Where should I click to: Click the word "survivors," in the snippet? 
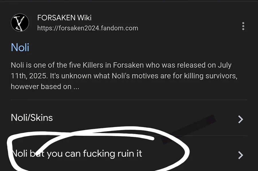coord(221,76)
